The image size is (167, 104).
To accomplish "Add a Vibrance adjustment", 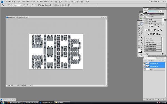I will tap(146, 30).
